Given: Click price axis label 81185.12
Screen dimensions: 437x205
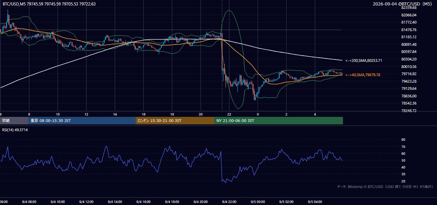Looking at the screenshot, I should (x=409, y=37).
